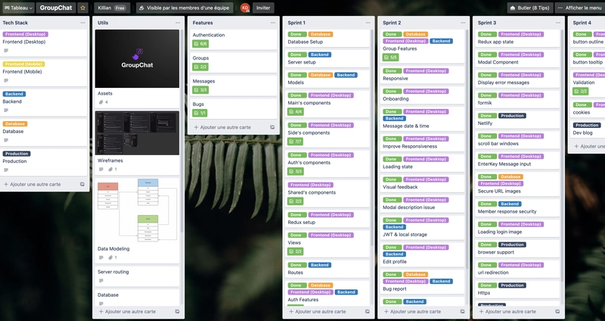Click description icon on Wireframes card
This screenshot has width=605, height=321.
click(101, 169)
